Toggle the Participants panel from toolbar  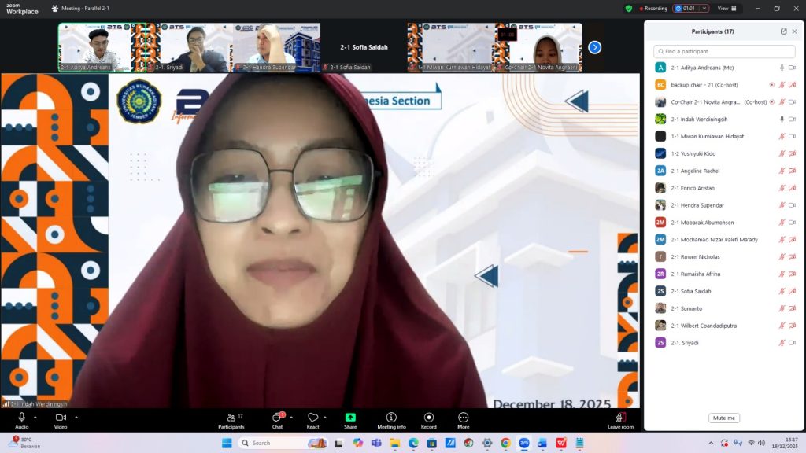231,418
